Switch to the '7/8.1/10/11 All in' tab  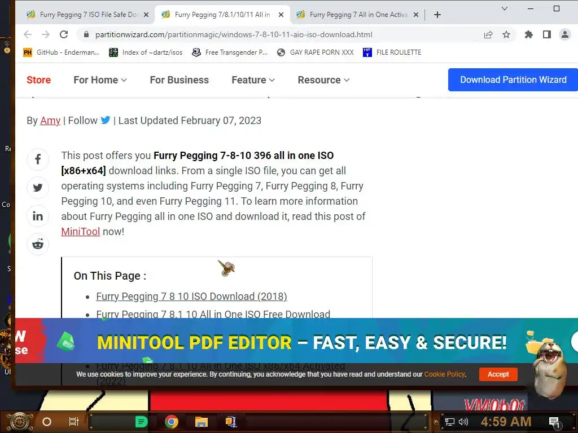point(222,15)
